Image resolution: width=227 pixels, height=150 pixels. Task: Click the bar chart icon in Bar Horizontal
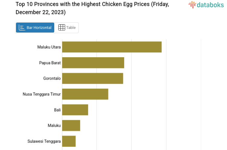22,27
